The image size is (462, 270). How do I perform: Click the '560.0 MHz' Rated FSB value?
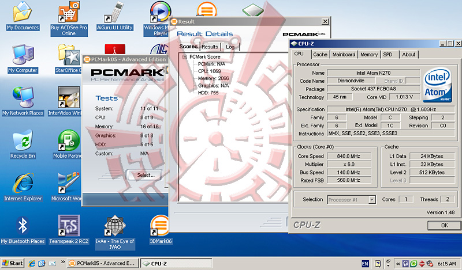tap(349, 180)
